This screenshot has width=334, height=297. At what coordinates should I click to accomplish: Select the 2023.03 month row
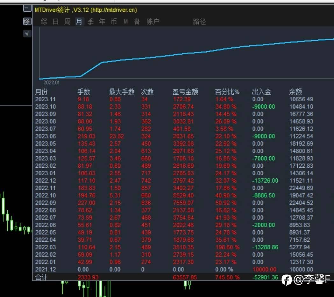tap(174, 159)
